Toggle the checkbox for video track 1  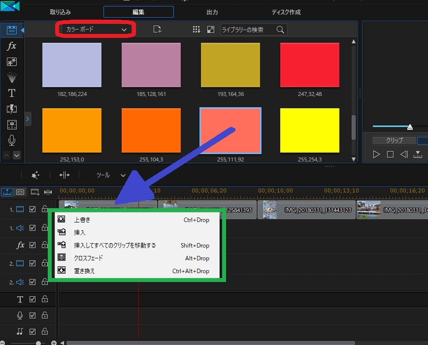pos(33,209)
